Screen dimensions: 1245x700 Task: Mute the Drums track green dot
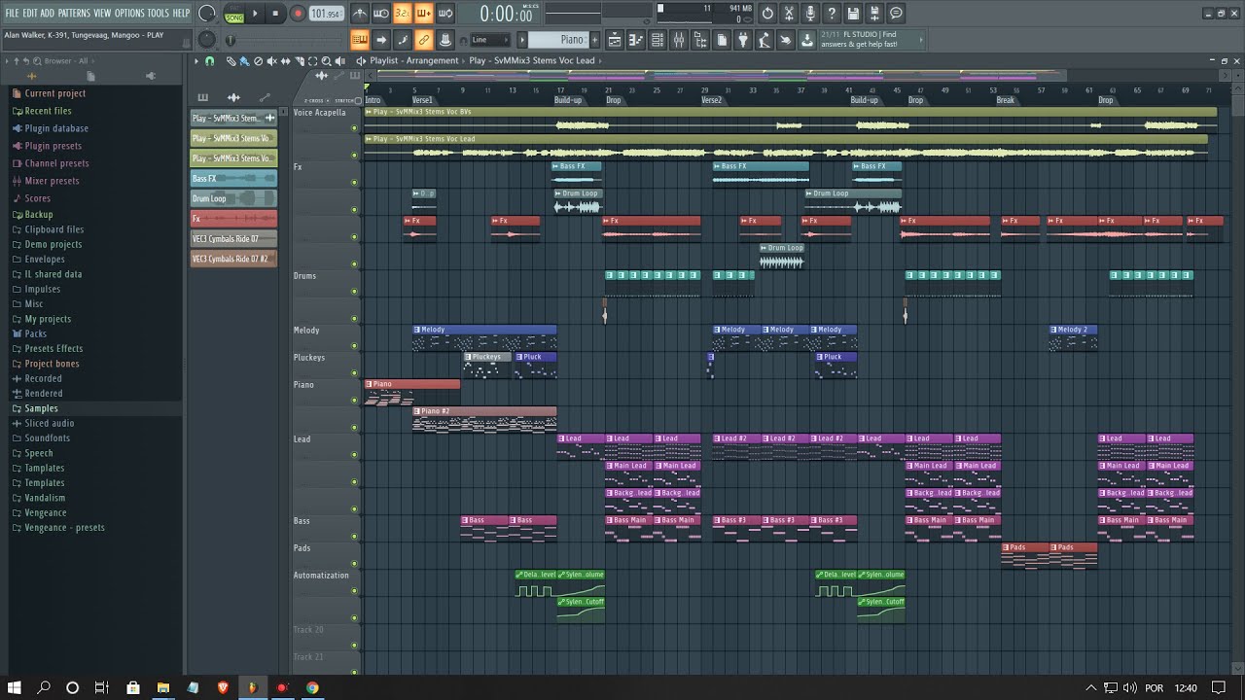click(x=354, y=292)
